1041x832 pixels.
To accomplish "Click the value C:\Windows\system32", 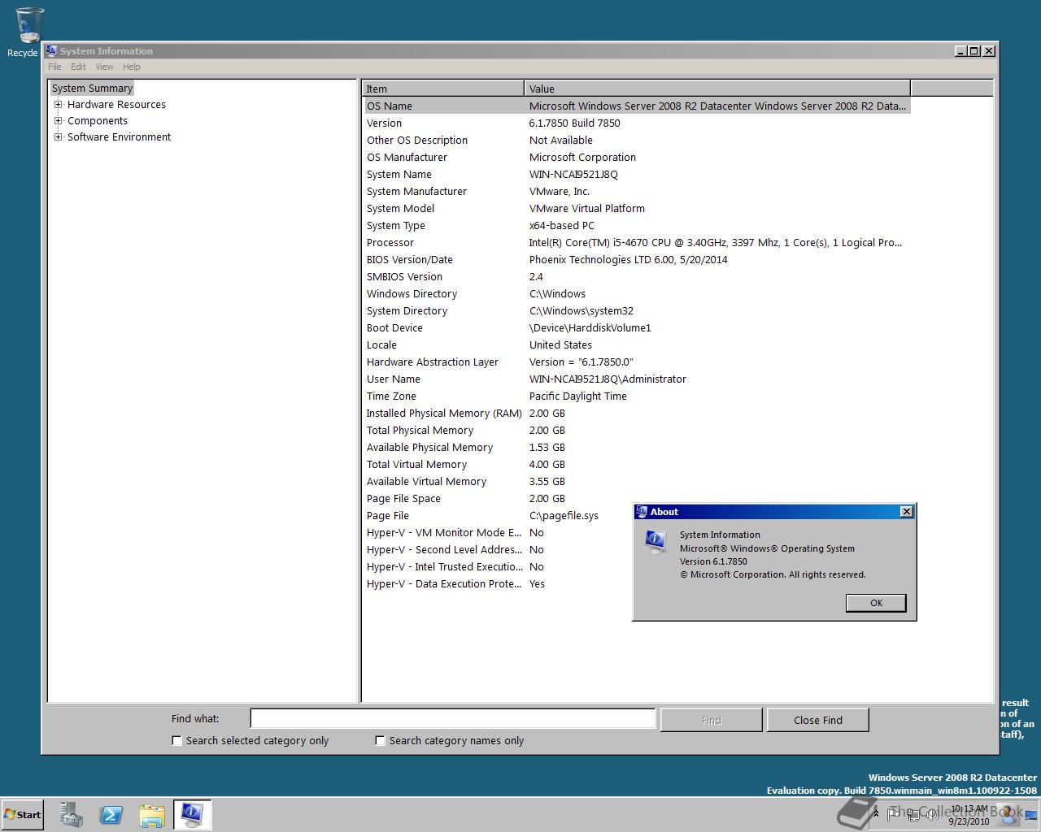I will [x=581, y=310].
